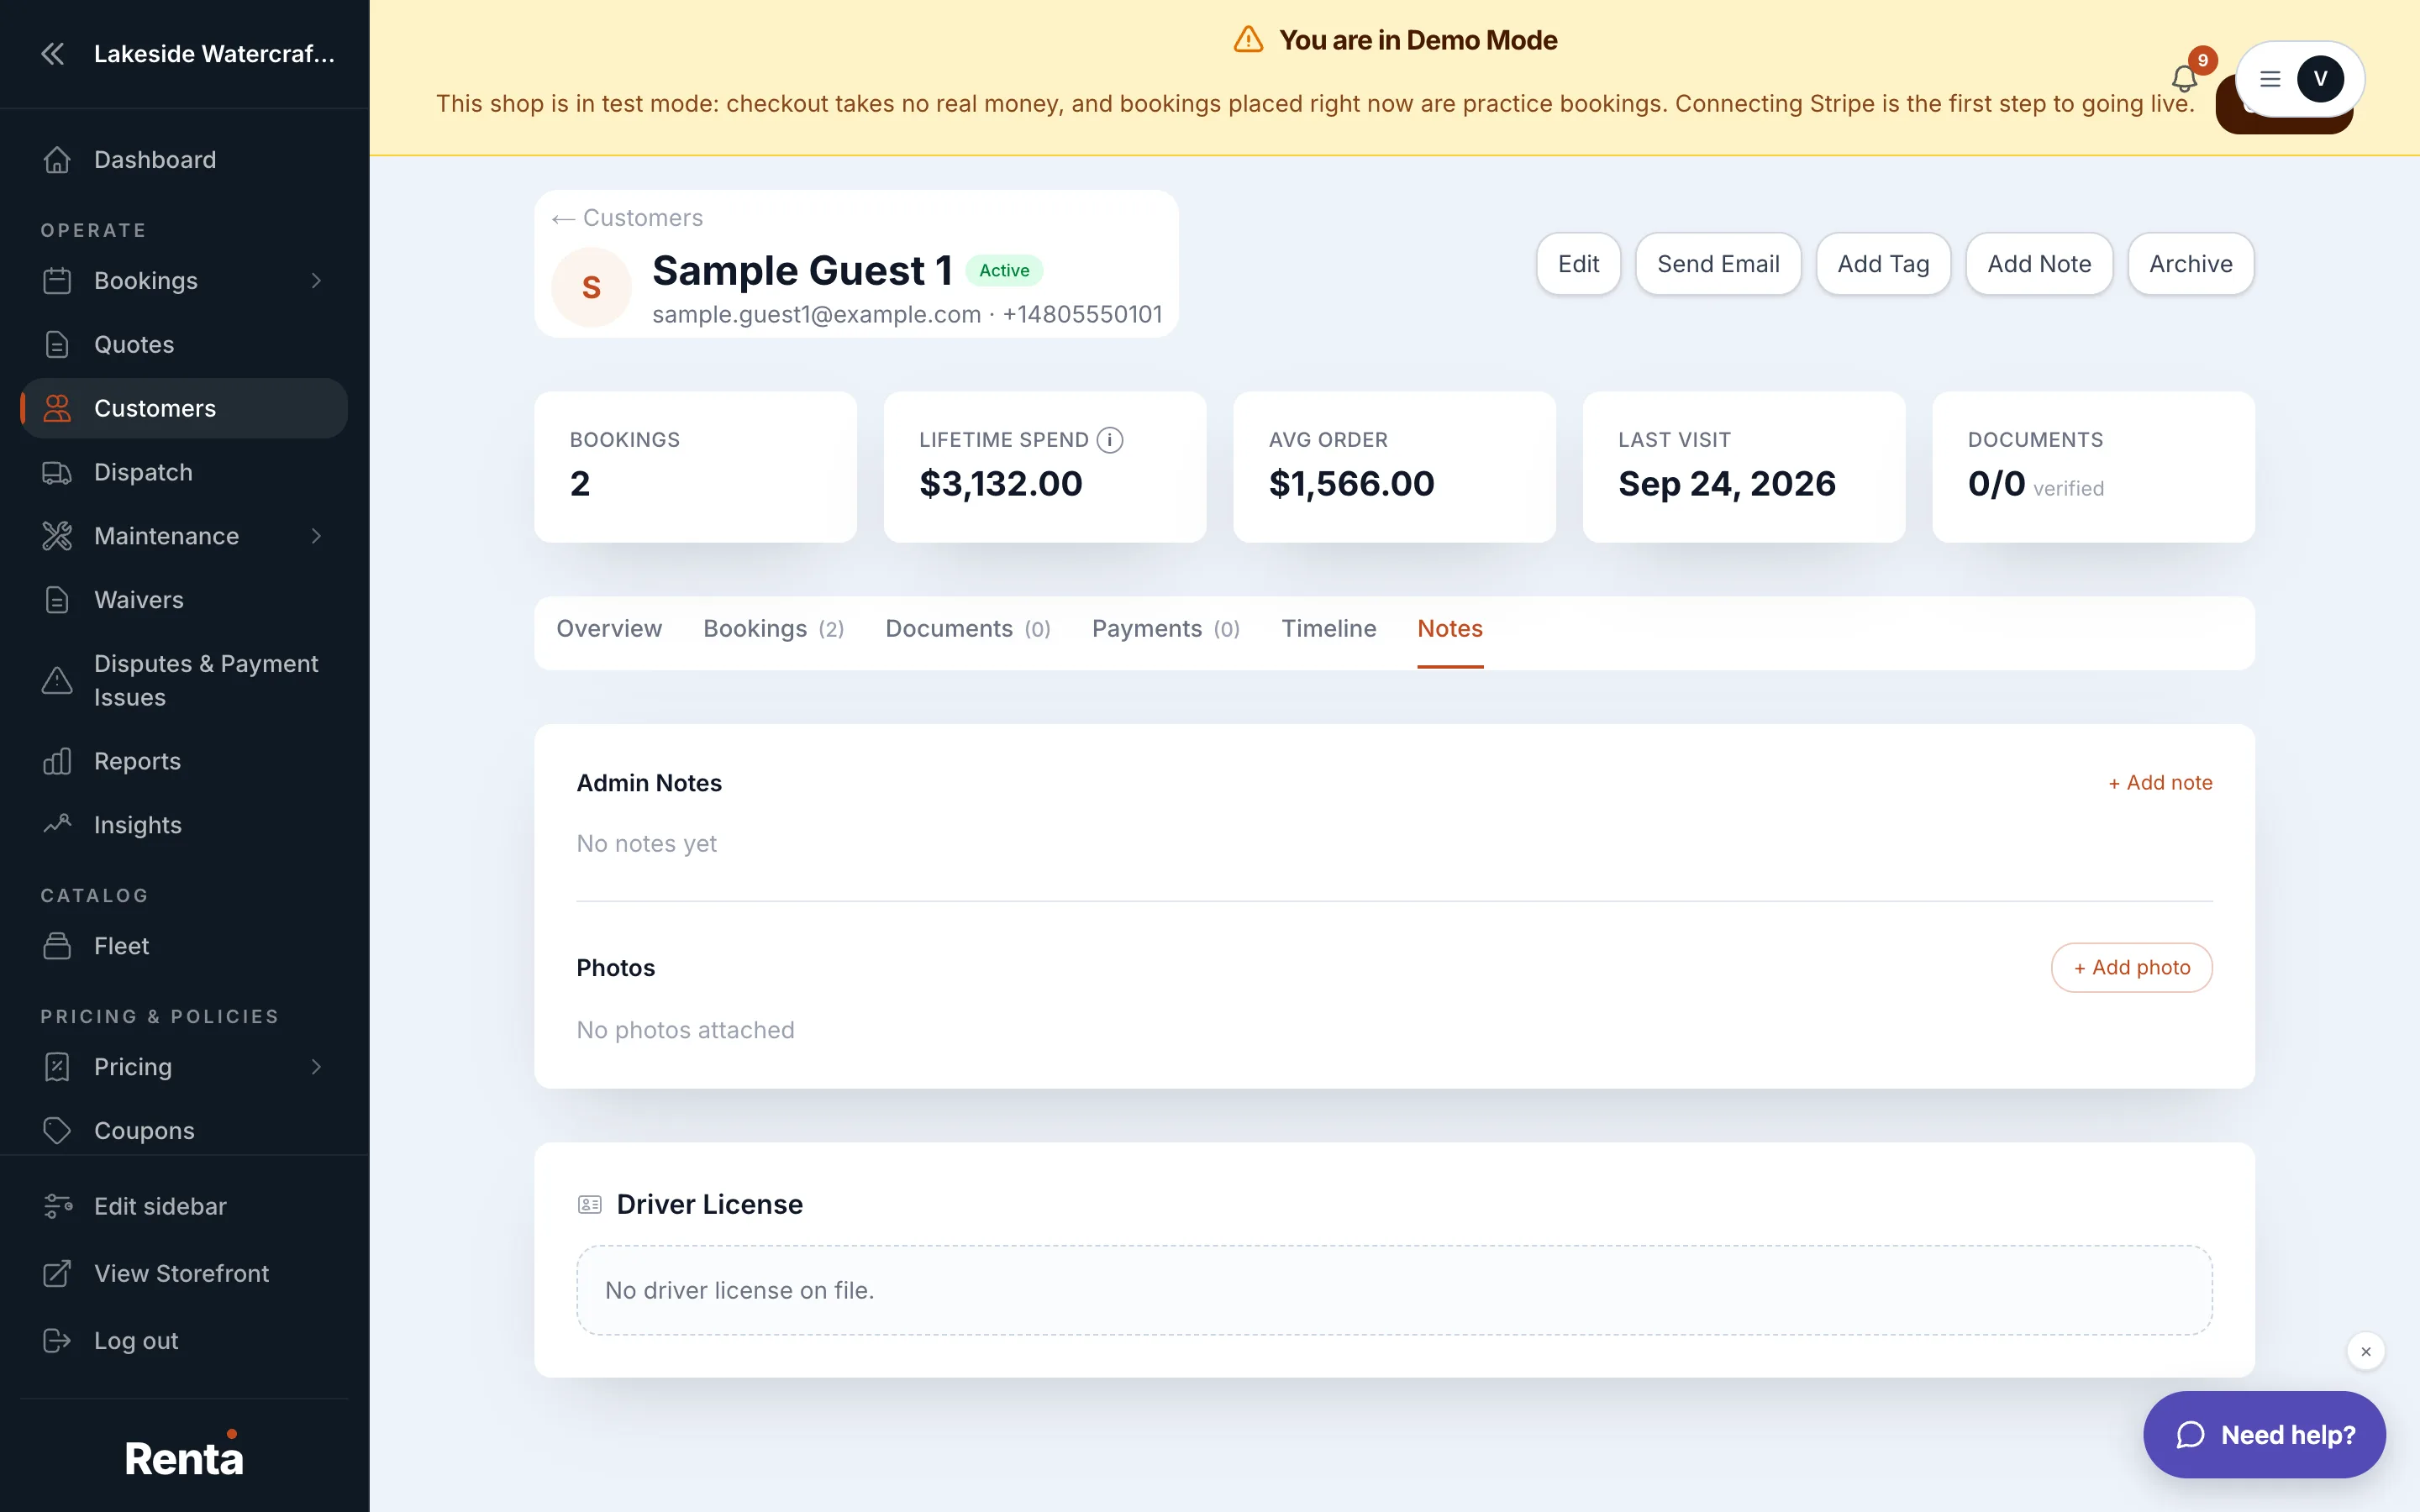This screenshot has width=2420, height=1512.
Task: Open Dispatch truck icon in sidebar
Action: (x=57, y=472)
